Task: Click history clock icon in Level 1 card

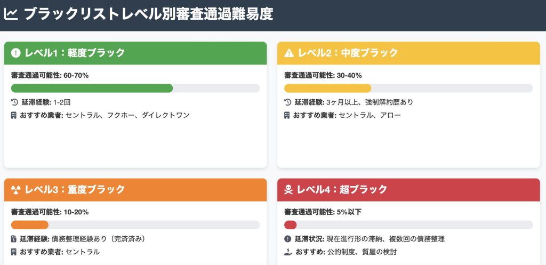Action: pos(14,102)
